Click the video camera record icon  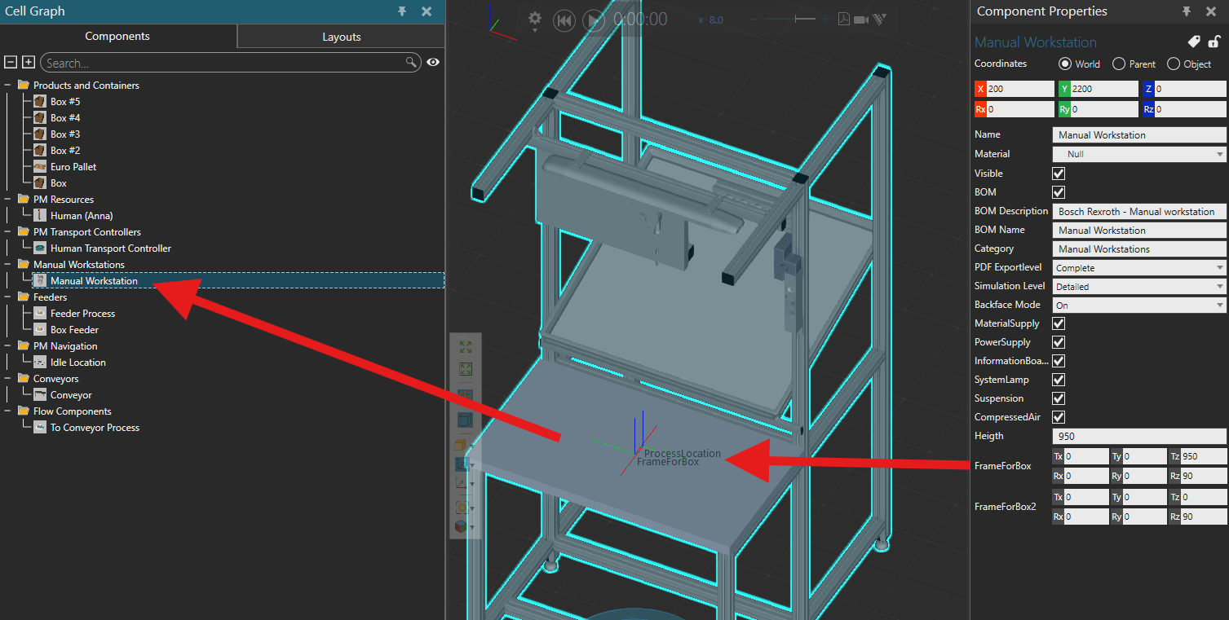(x=861, y=20)
